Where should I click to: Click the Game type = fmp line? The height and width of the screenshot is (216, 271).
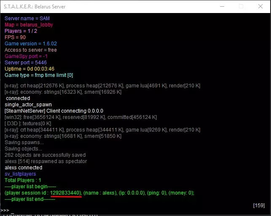tap(39, 75)
